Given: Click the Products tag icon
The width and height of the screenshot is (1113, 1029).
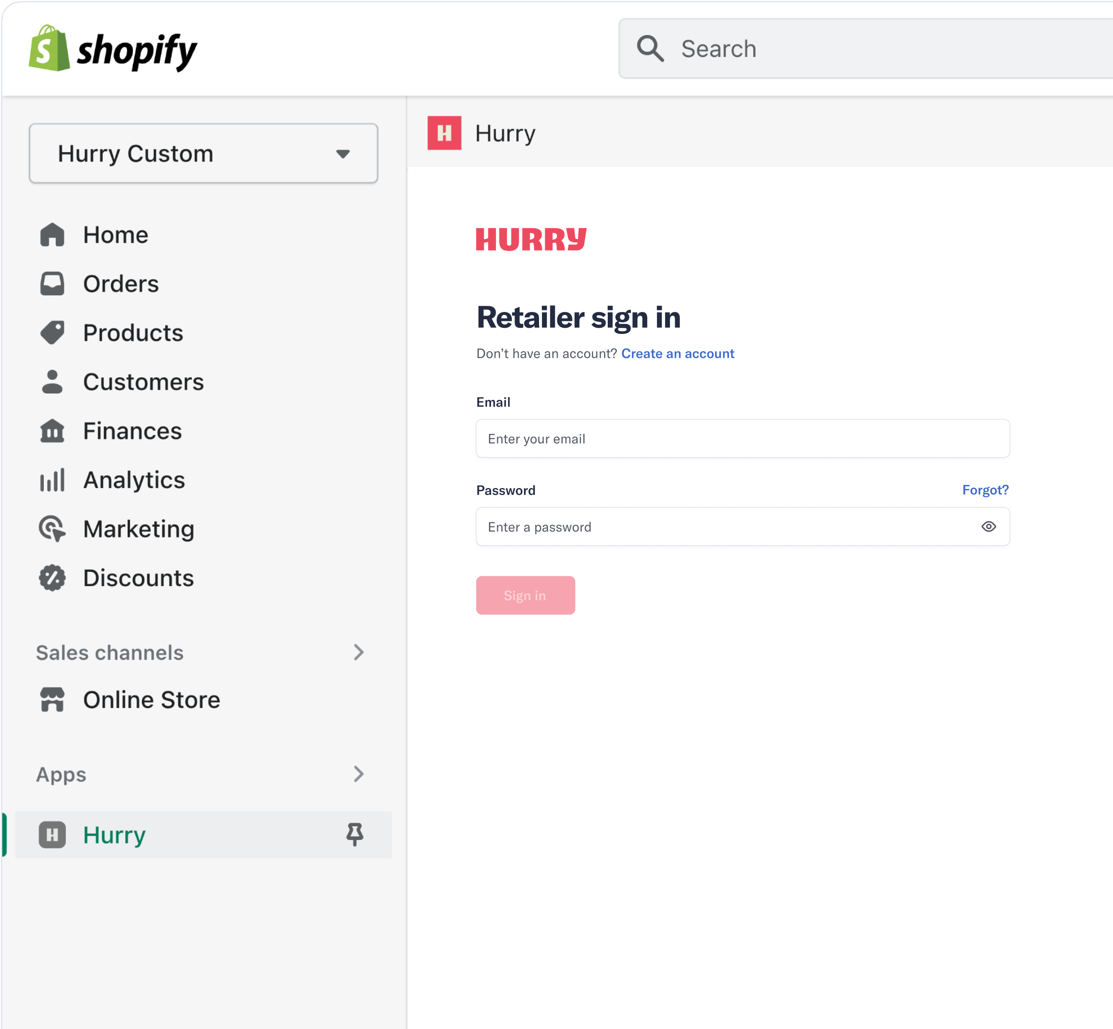Looking at the screenshot, I should (x=52, y=332).
